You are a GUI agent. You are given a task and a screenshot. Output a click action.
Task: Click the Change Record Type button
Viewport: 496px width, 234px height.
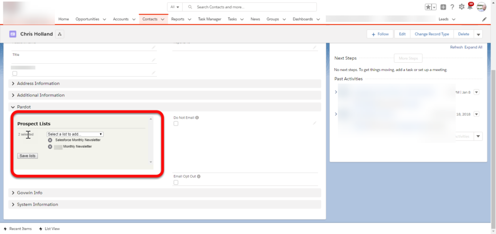coord(432,34)
